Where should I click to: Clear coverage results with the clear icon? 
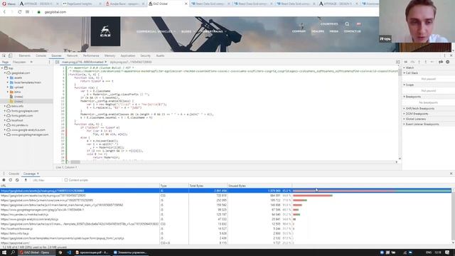pos(17,180)
